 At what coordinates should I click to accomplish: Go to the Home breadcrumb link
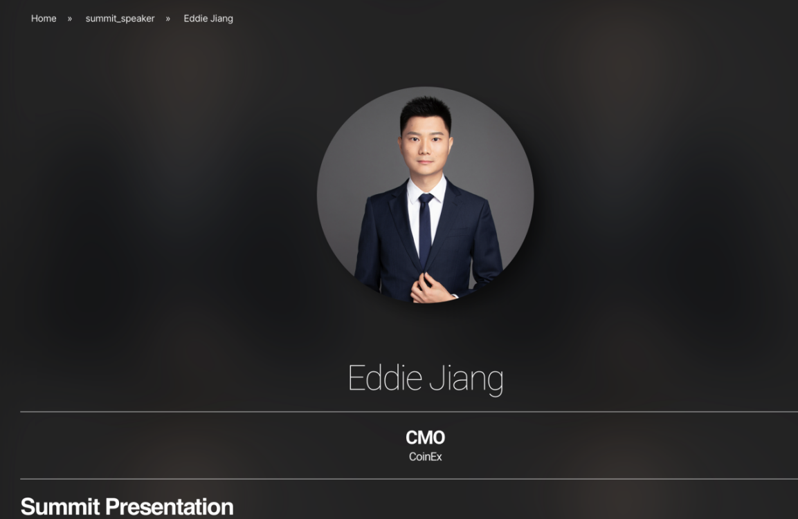(44, 18)
